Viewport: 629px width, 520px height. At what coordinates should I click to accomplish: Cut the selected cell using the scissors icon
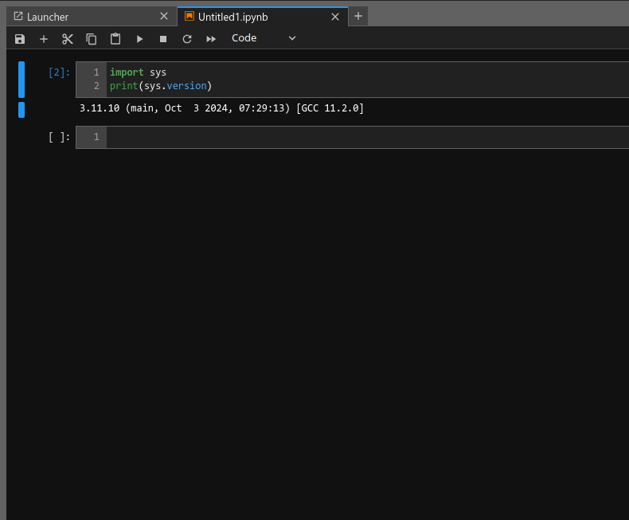click(68, 38)
